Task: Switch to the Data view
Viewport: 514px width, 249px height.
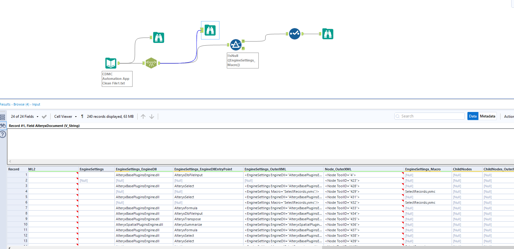Action: click(x=473, y=116)
